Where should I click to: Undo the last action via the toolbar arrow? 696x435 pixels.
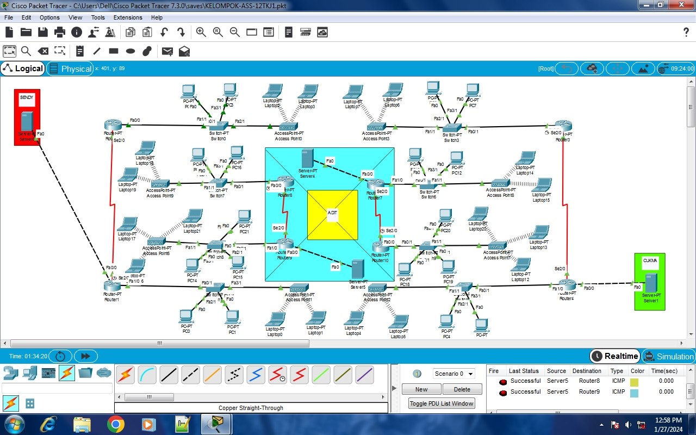(x=164, y=32)
